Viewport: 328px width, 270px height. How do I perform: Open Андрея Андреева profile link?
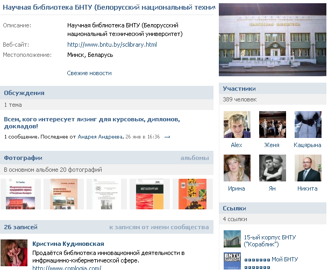click(100, 137)
